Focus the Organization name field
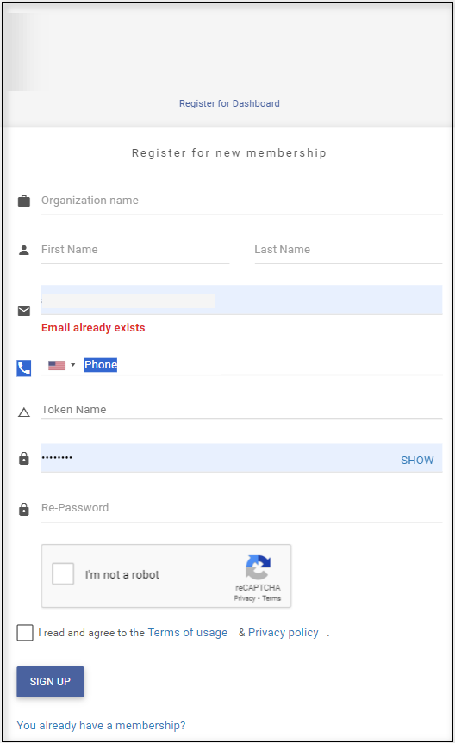455x743 pixels. [241, 201]
